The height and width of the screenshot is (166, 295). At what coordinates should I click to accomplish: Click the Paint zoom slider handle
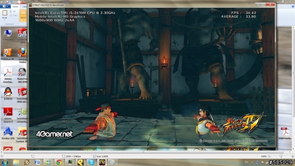click(281, 156)
